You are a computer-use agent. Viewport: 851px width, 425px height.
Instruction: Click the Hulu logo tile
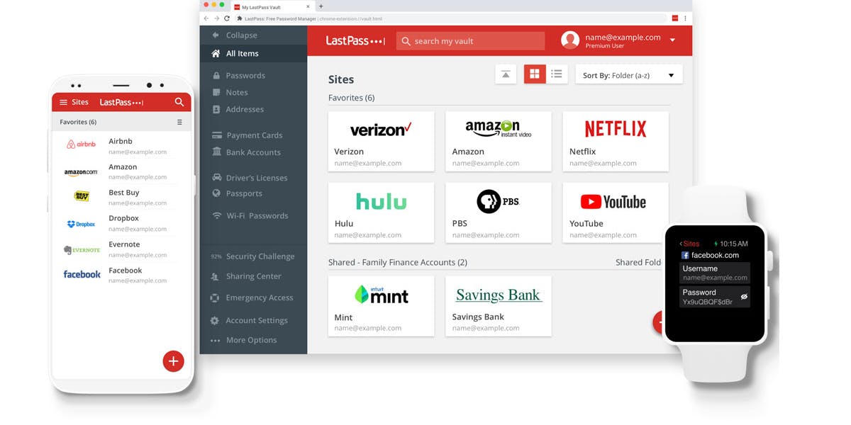382,201
